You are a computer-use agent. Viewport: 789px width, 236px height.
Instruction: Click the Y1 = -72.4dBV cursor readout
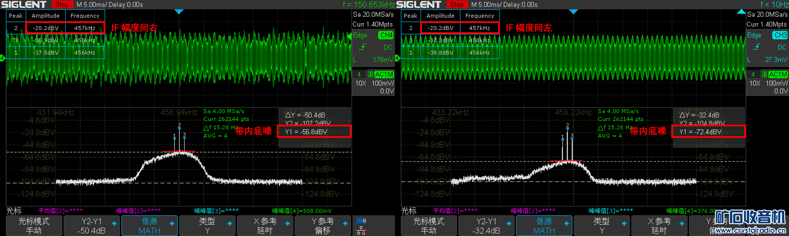coord(708,132)
